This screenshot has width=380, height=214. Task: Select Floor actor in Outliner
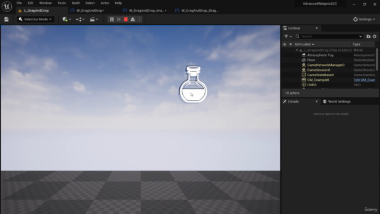coord(311,60)
